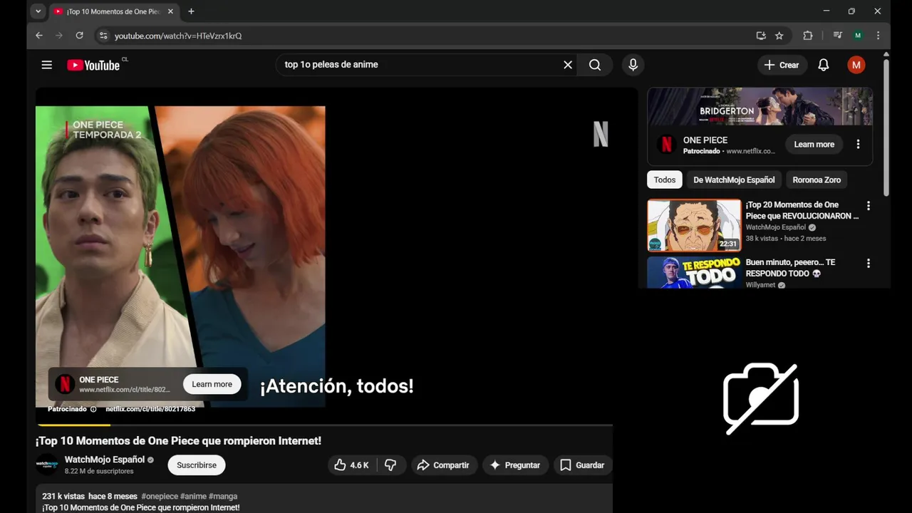Image resolution: width=912 pixels, height=513 pixels.
Task: Open the Preguntar AI button
Action: tap(515, 465)
